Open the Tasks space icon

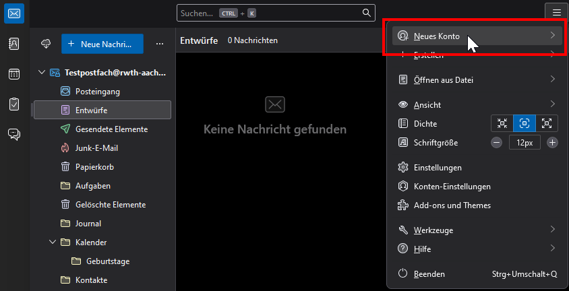14,104
